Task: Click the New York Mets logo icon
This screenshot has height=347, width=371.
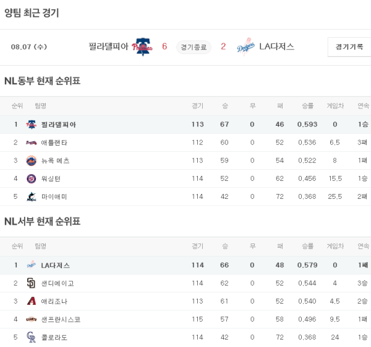Action: click(31, 160)
